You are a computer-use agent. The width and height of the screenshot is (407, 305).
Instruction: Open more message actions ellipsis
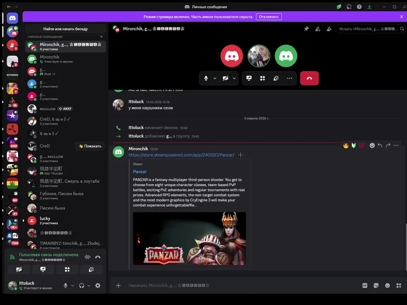coord(396,145)
